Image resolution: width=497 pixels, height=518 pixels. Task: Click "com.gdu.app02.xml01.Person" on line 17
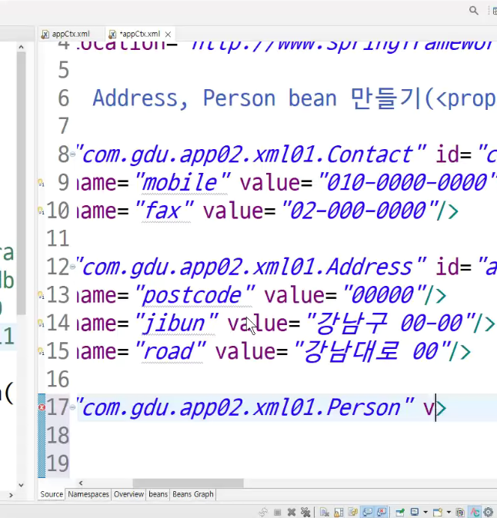(x=245, y=407)
